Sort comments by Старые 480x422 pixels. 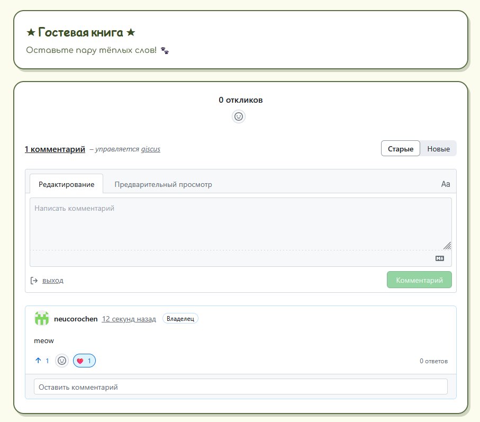click(x=401, y=149)
